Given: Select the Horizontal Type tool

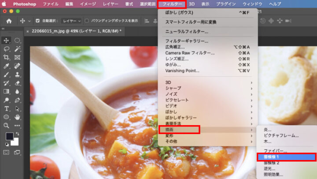Looking at the screenshot, I should point(6,108).
